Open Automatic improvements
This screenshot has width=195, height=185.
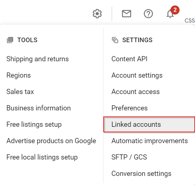click(x=150, y=141)
